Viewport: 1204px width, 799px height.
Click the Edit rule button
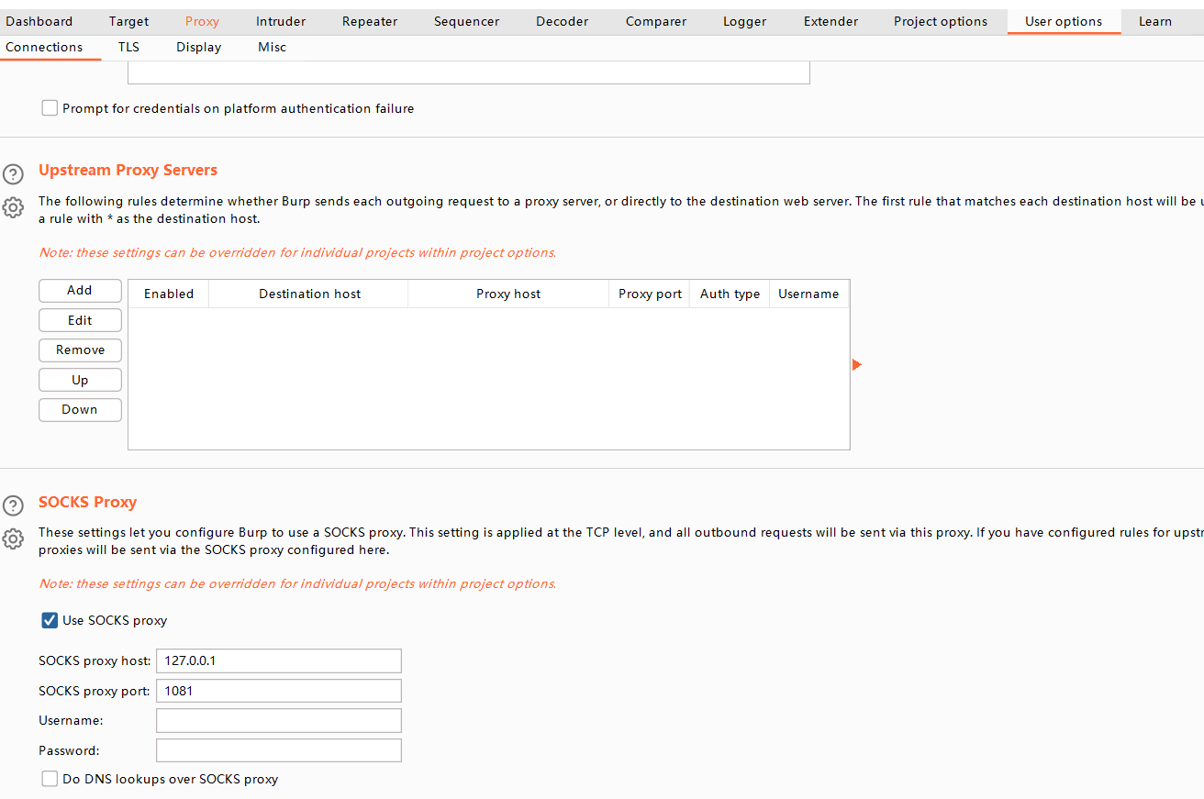tap(80, 320)
